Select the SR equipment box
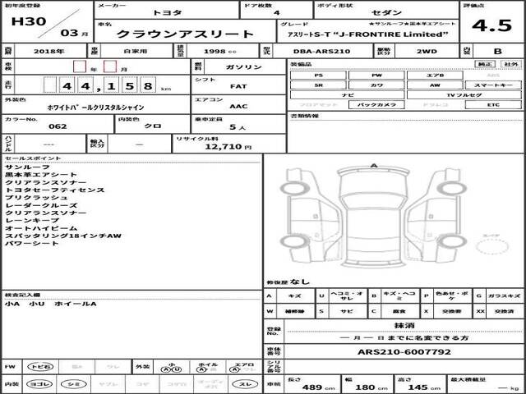This screenshot has width=526, height=394. [318, 85]
